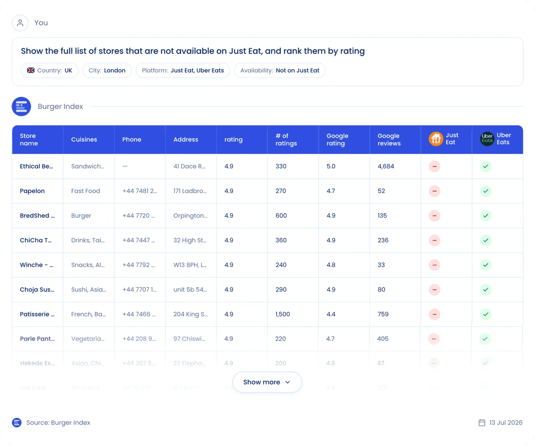Sort by the rating column header
Screen dimensions: 535x446
(x=234, y=139)
